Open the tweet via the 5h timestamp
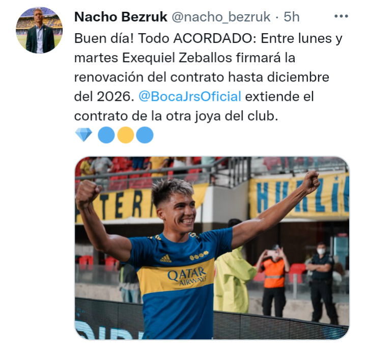This screenshot has height=344, width=366. 291,17
